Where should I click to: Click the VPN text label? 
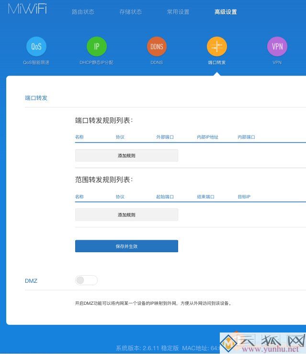point(277,63)
